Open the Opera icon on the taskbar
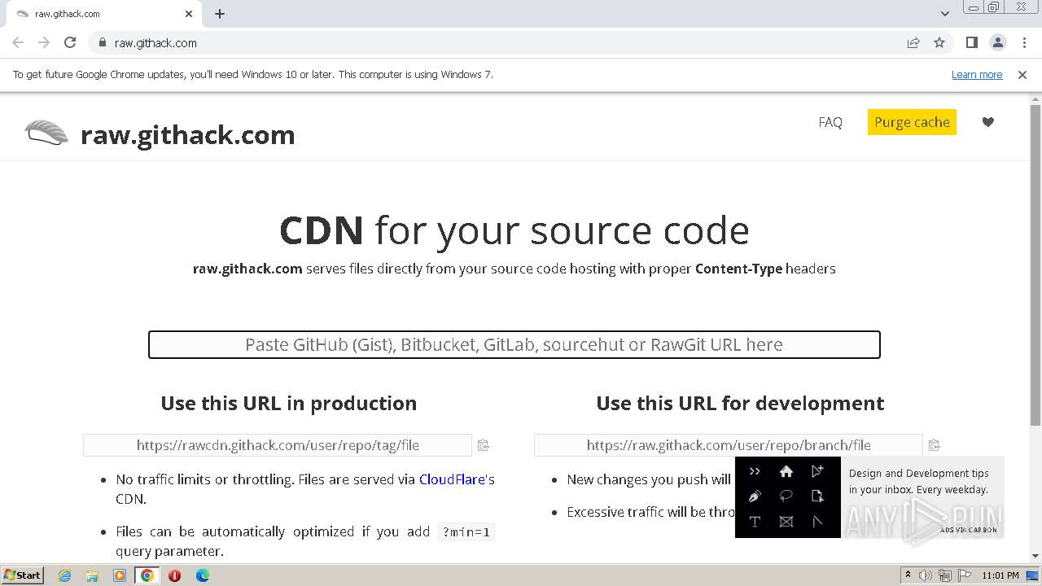 coord(174,575)
